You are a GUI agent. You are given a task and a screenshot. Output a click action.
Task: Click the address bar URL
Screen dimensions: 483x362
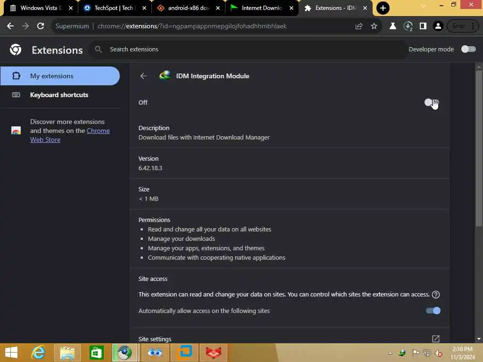(x=192, y=26)
